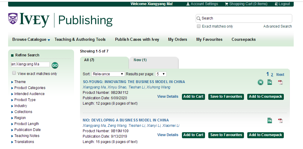Click the PDF icon for So-Young case
The width and height of the screenshot is (303, 149).
[280, 82]
